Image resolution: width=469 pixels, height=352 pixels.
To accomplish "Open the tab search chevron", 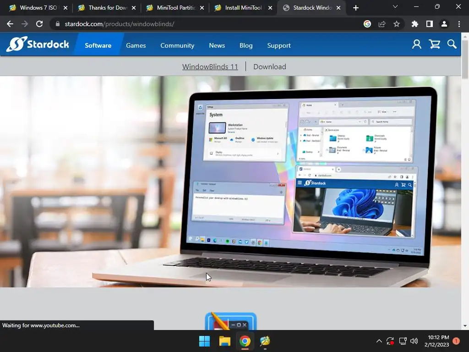I will click(395, 6).
